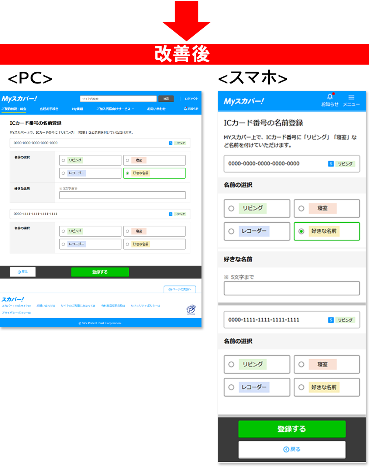Click PC card number 0000-1111-1111-1111-1111
Image resolution: width=369 pixels, height=469 pixels.
[x=36, y=214]
